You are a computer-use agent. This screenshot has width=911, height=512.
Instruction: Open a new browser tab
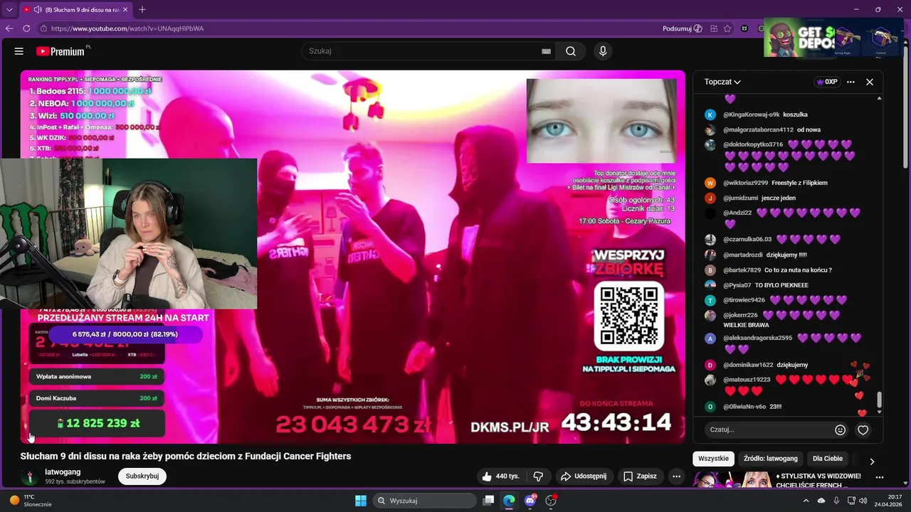click(x=142, y=9)
